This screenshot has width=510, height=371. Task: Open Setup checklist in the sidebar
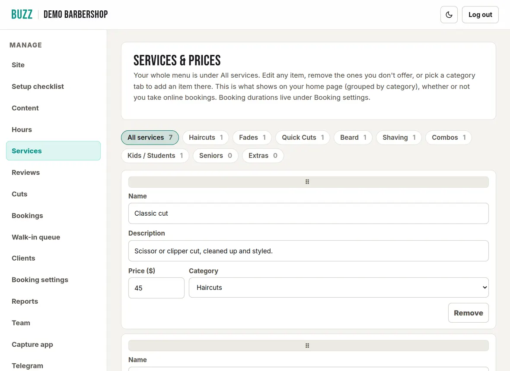[x=53, y=86]
